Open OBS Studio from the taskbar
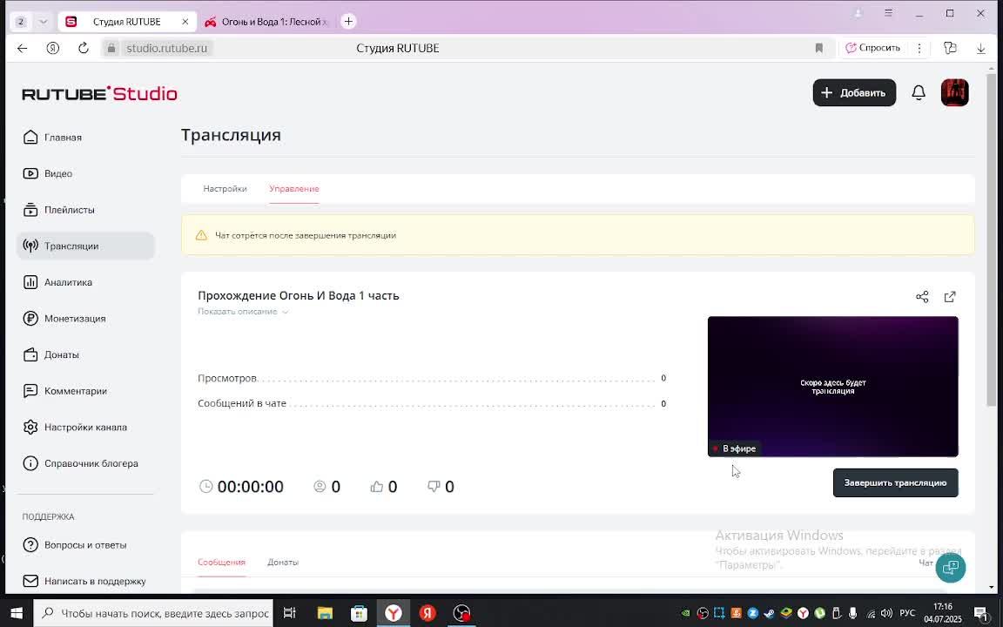1003x627 pixels. click(461, 613)
